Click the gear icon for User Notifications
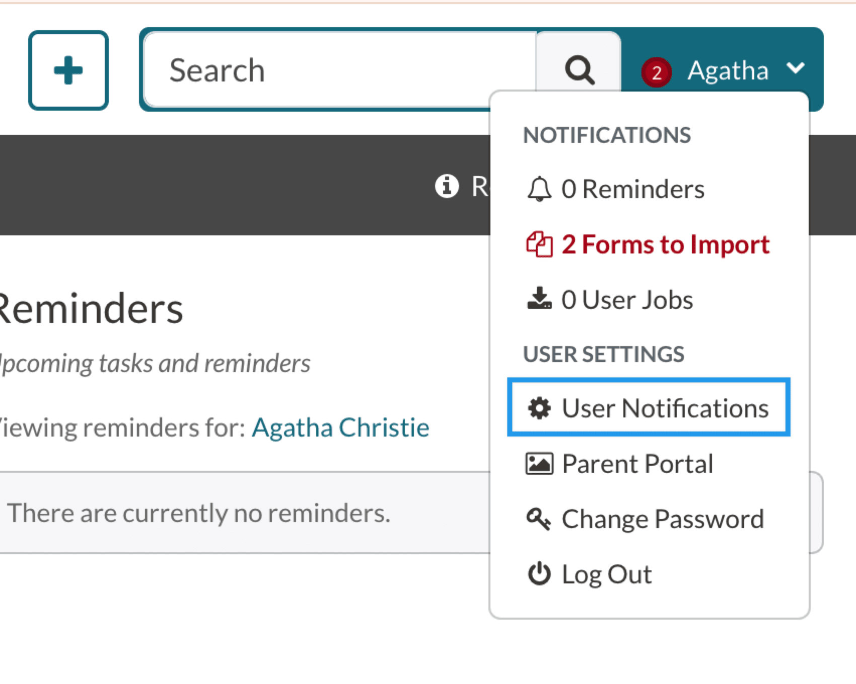The image size is (856, 684). [x=539, y=408]
